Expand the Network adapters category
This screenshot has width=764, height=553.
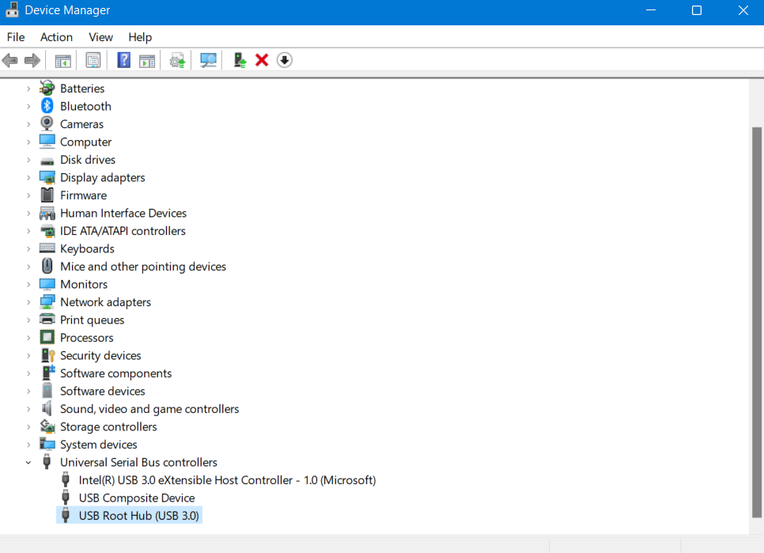(x=28, y=302)
